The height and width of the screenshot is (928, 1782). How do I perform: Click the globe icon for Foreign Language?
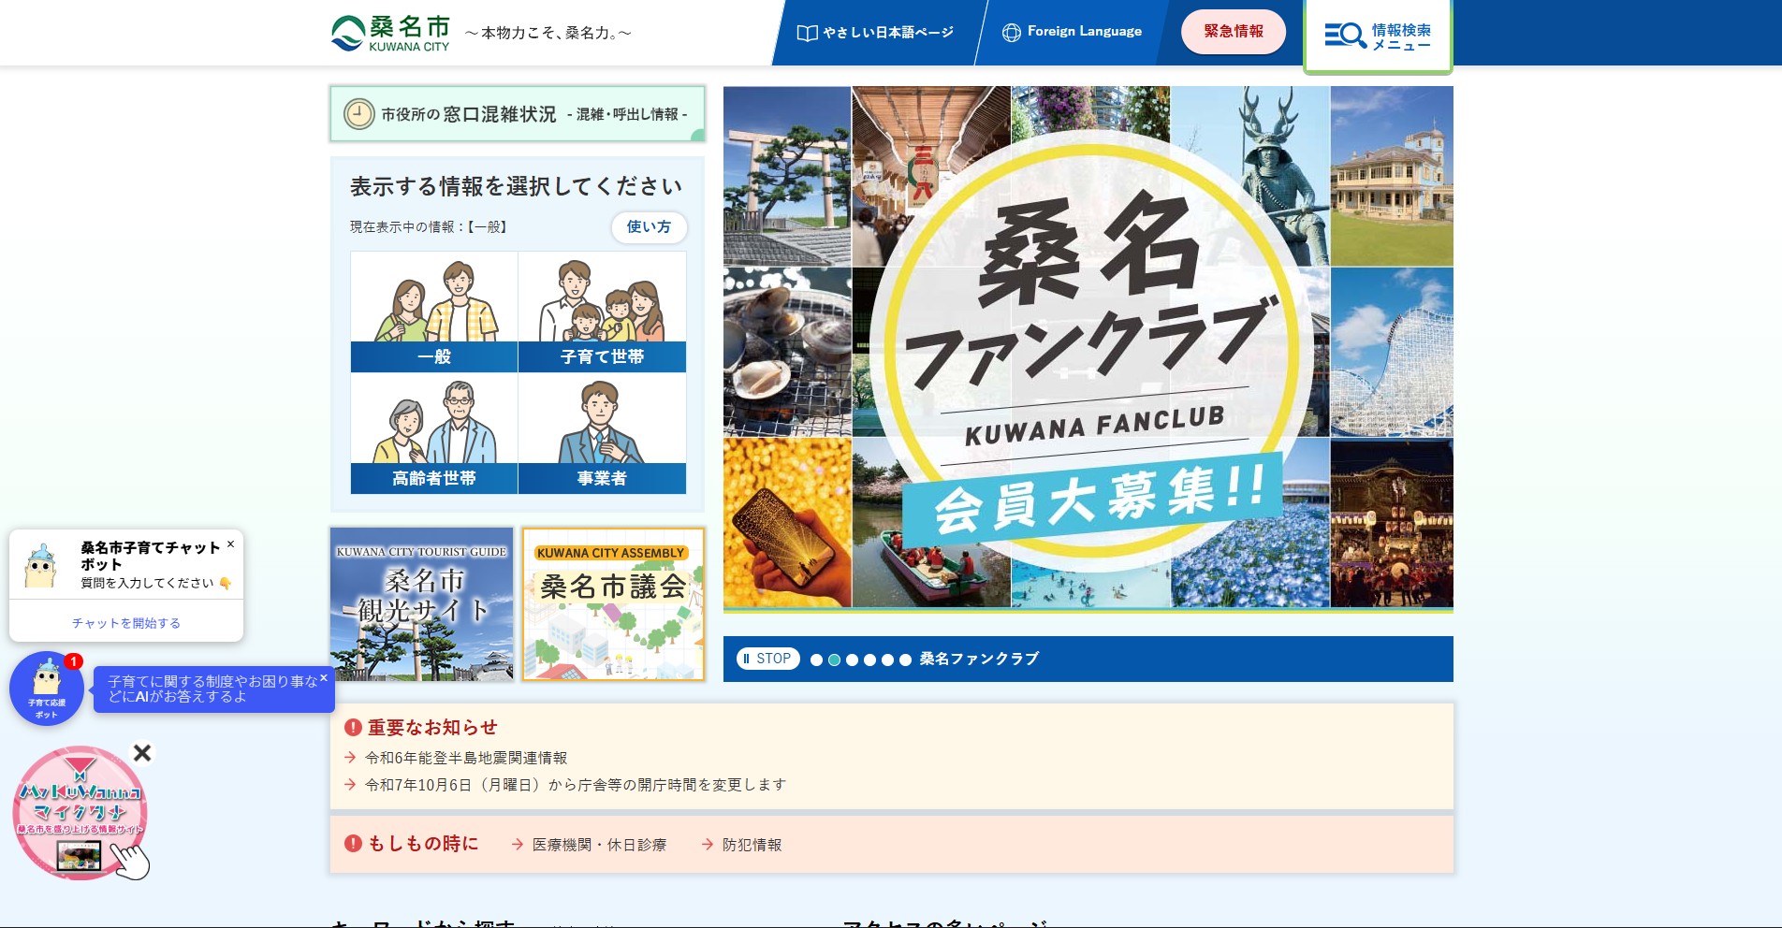click(1011, 33)
